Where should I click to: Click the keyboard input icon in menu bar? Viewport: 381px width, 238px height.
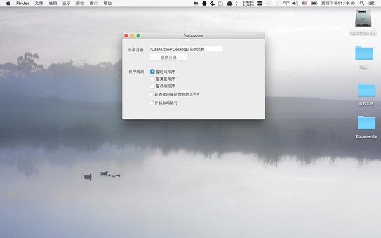tap(260, 3)
